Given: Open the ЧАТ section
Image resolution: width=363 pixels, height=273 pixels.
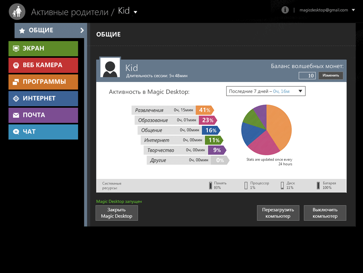Looking at the screenshot, I should (x=43, y=132).
